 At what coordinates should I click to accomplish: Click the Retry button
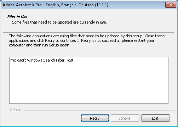click(95, 118)
